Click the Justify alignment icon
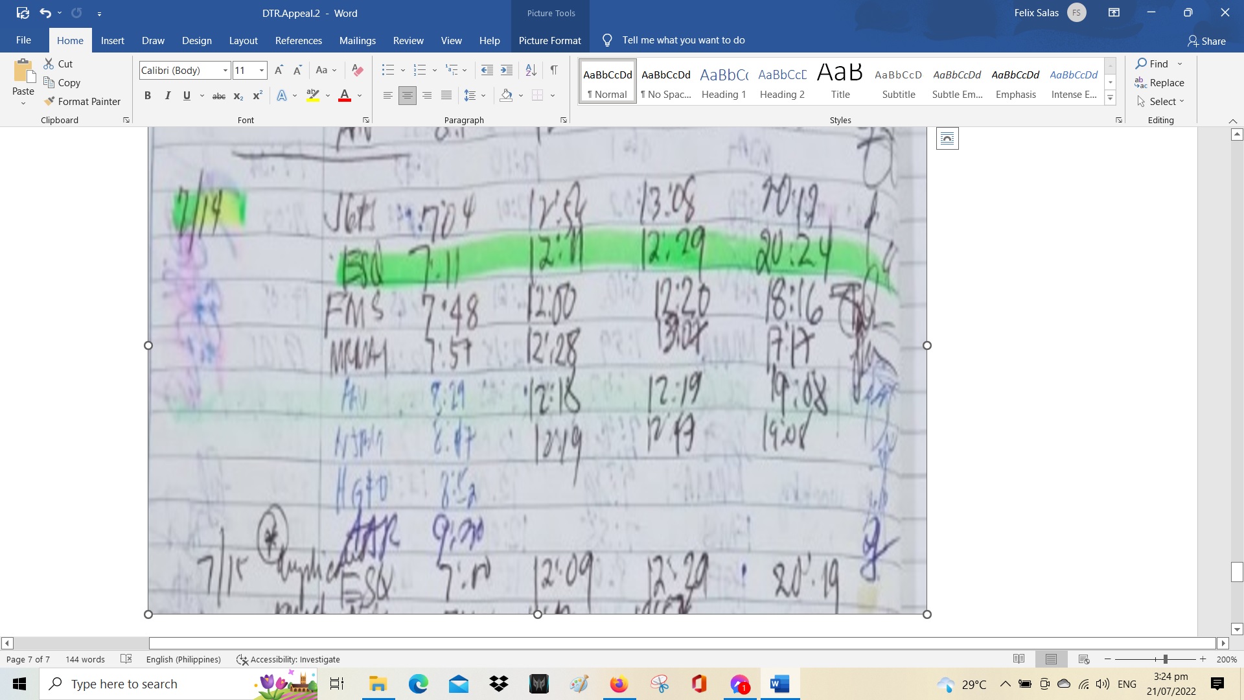The height and width of the screenshot is (700, 1244). (446, 96)
